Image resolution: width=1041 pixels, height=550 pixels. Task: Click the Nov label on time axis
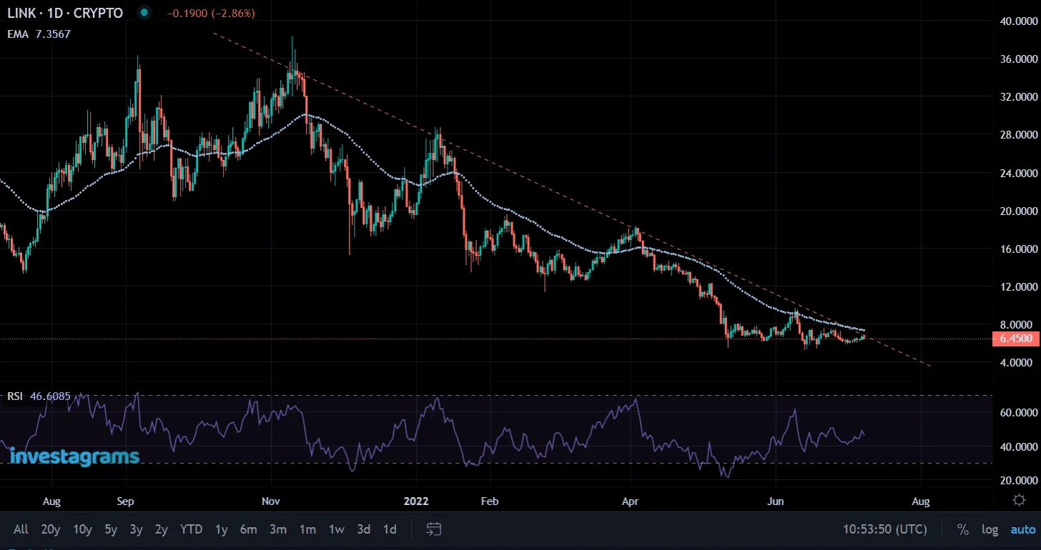[271, 501]
